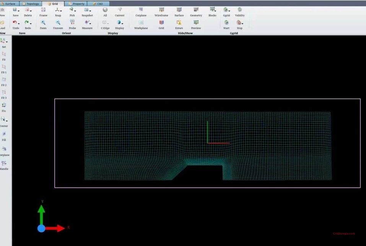This screenshot has width=366, height=246.
Task: Expand the Snapshot dropdown arrow
Action: tap(90, 11)
